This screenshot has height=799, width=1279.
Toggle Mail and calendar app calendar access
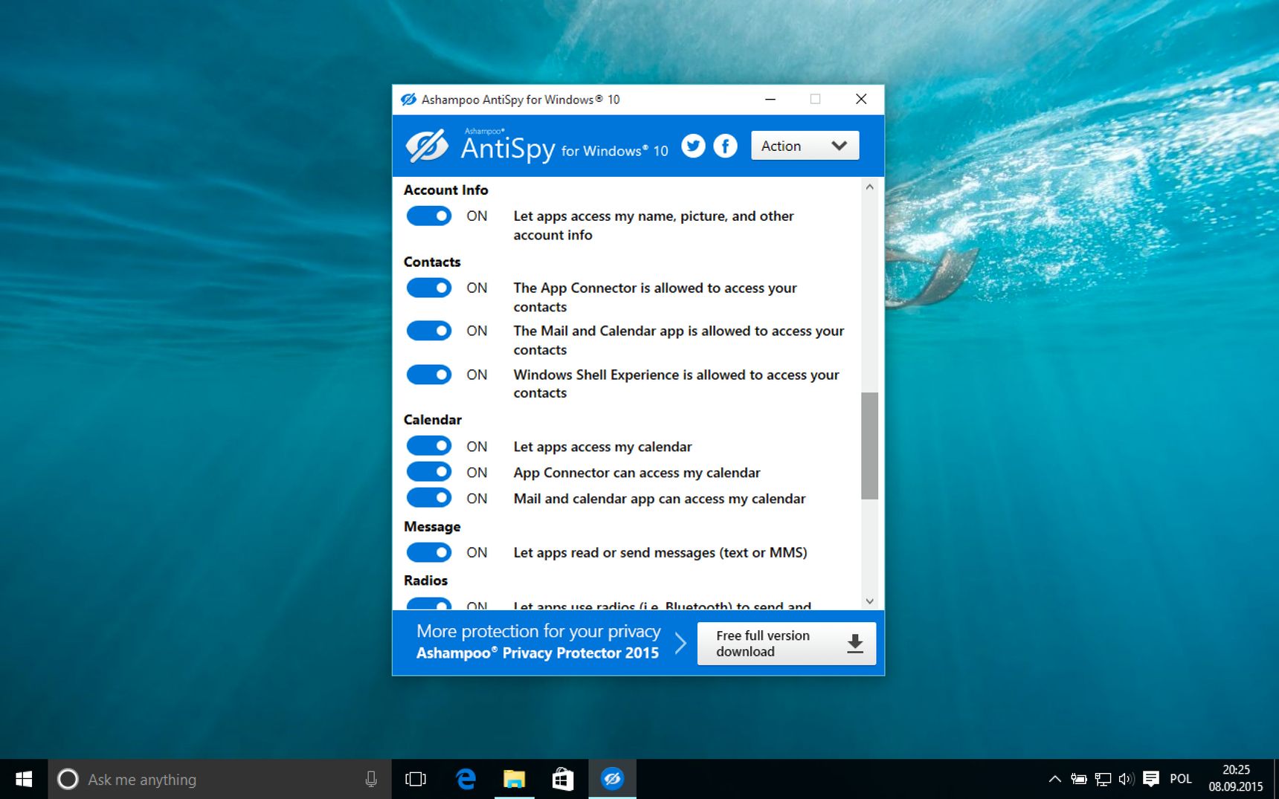(429, 498)
